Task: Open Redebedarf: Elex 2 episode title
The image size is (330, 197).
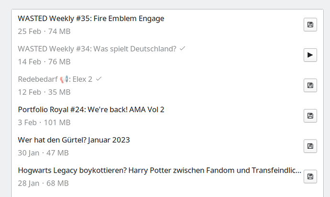Action: (x=55, y=79)
